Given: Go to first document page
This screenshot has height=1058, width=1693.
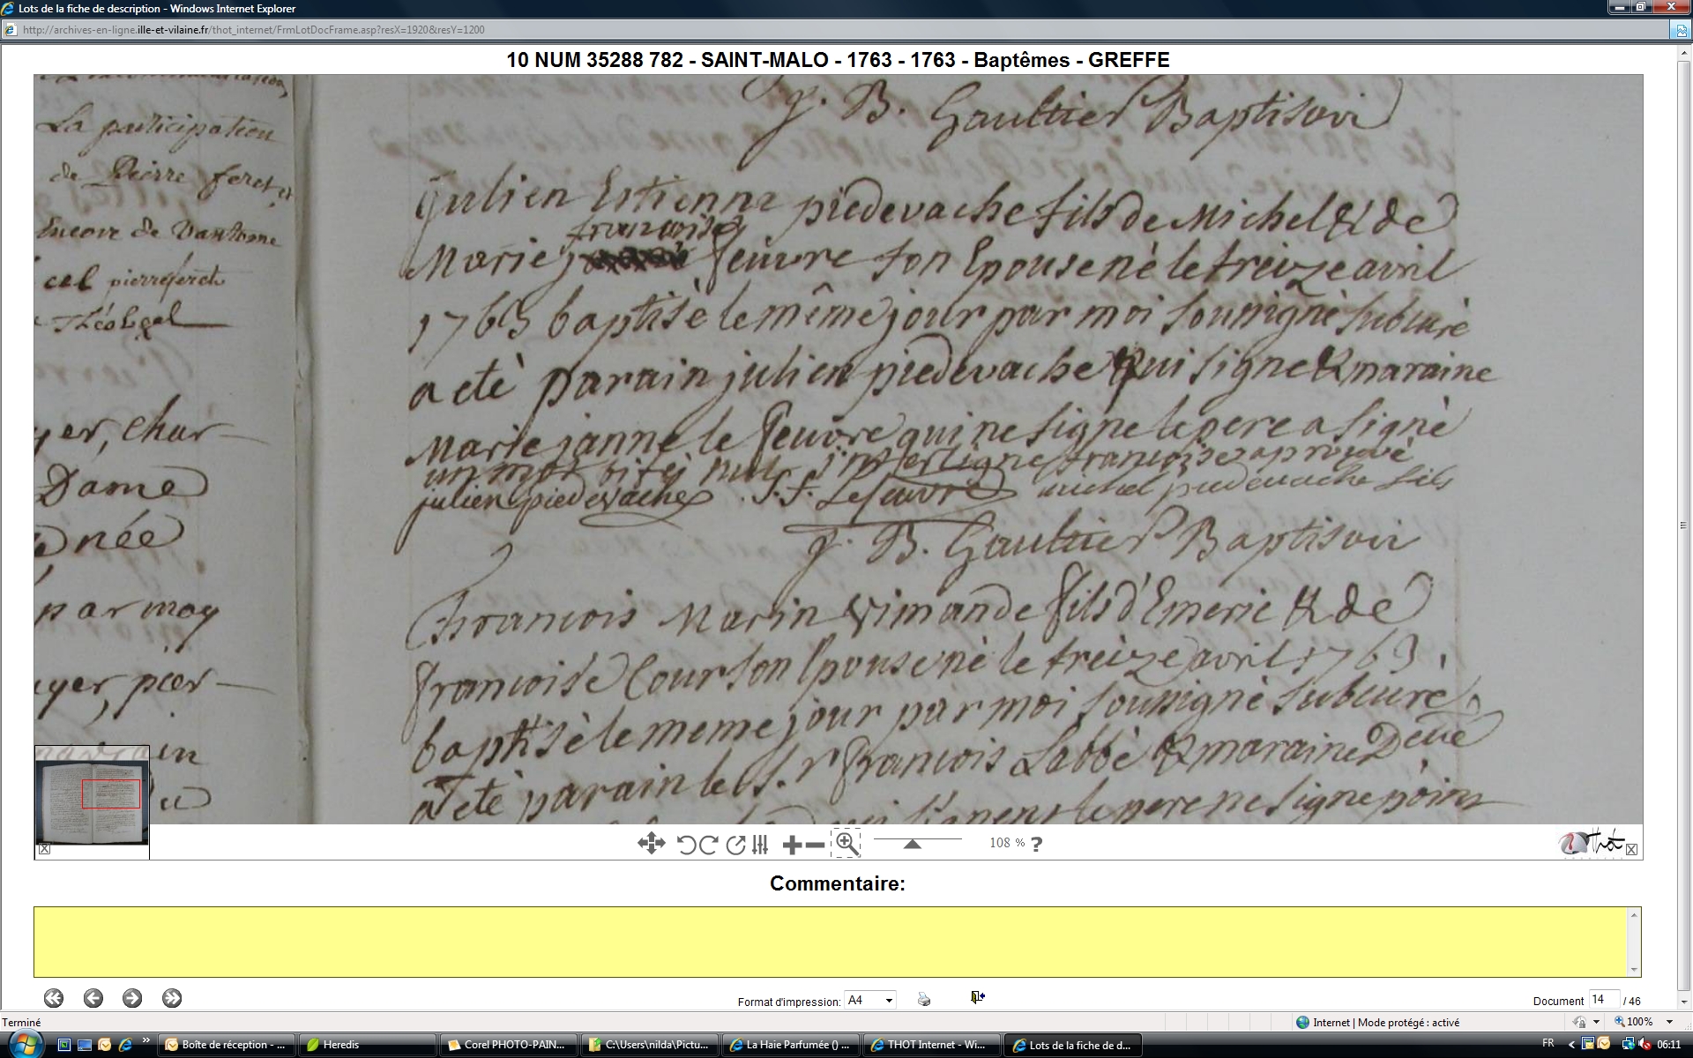Looking at the screenshot, I should point(54,998).
